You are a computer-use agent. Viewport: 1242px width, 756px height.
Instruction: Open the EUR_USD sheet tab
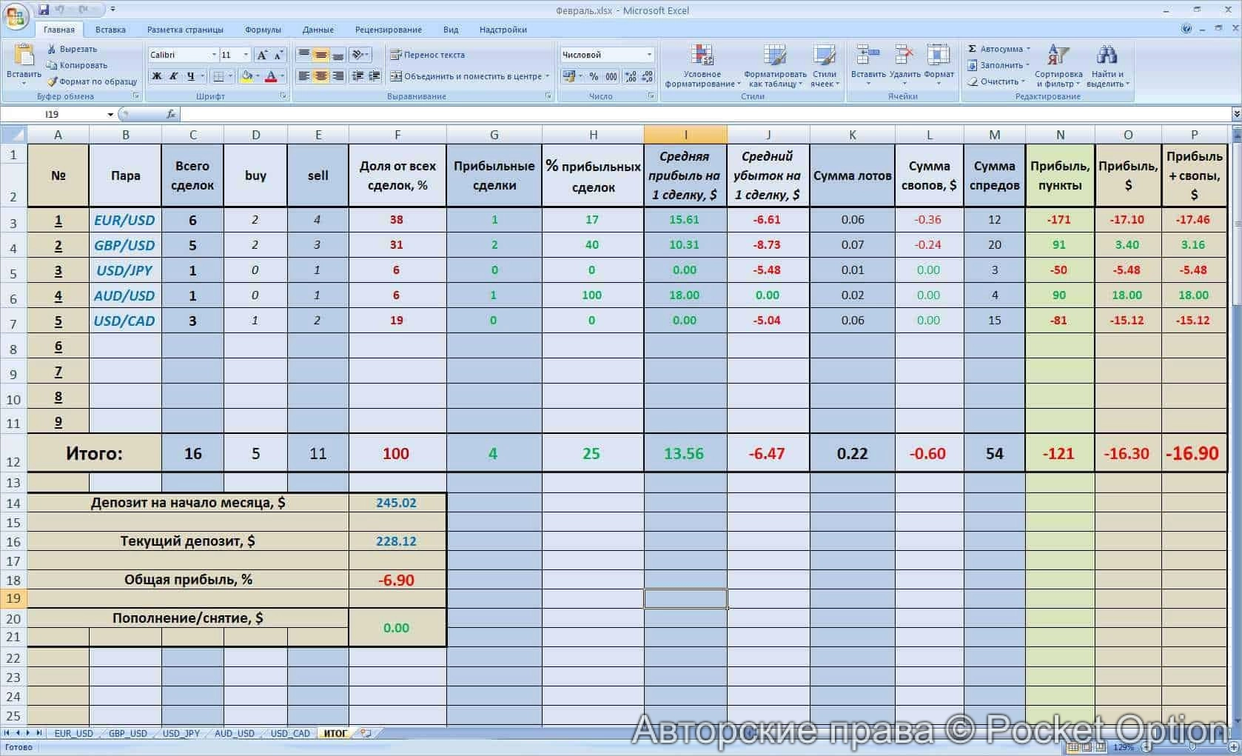[73, 733]
